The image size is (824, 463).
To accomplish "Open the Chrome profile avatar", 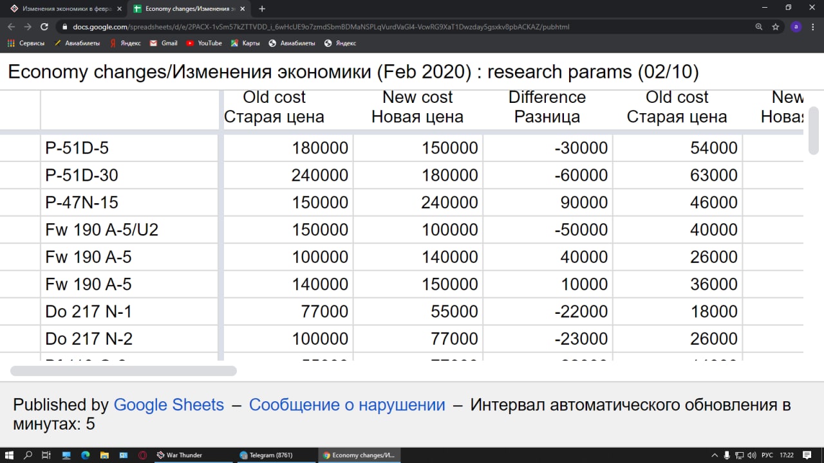I will (x=796, y=27).
